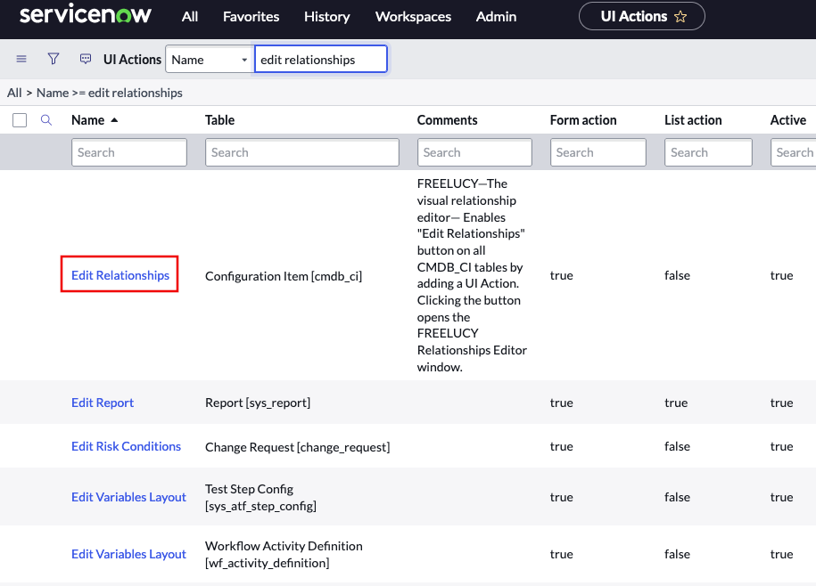The width and height of the screenshot is (816, 586).
Task: Open the Favorites menu
Action: (251, 17)
